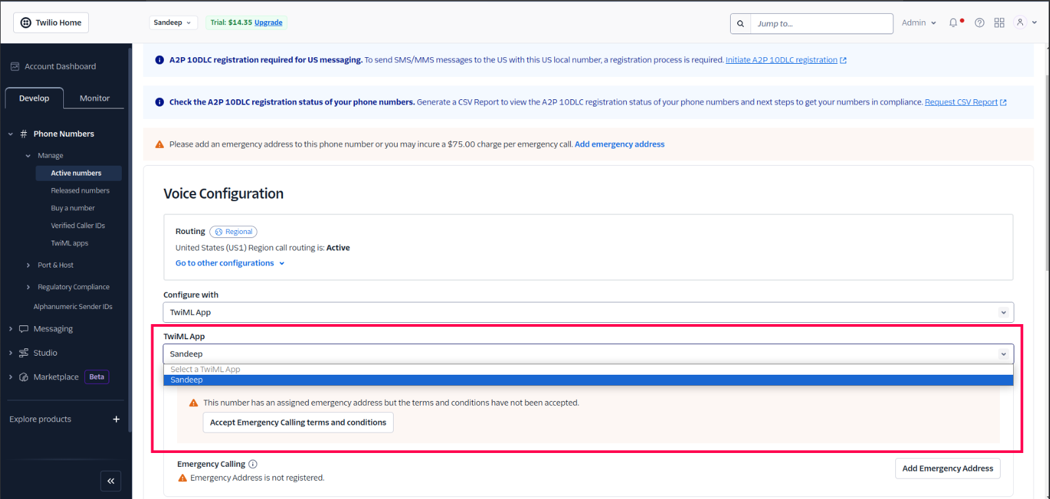This screenshot has width=1050, height=499.
Task: Expand Go to other configurations
Action: coord(230,263)
